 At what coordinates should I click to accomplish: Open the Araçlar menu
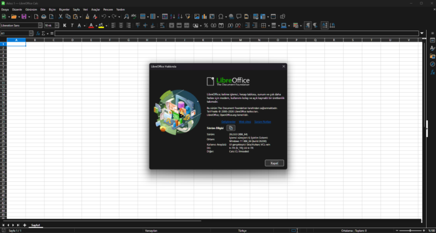pyautogui.click(x=95, y=9)
